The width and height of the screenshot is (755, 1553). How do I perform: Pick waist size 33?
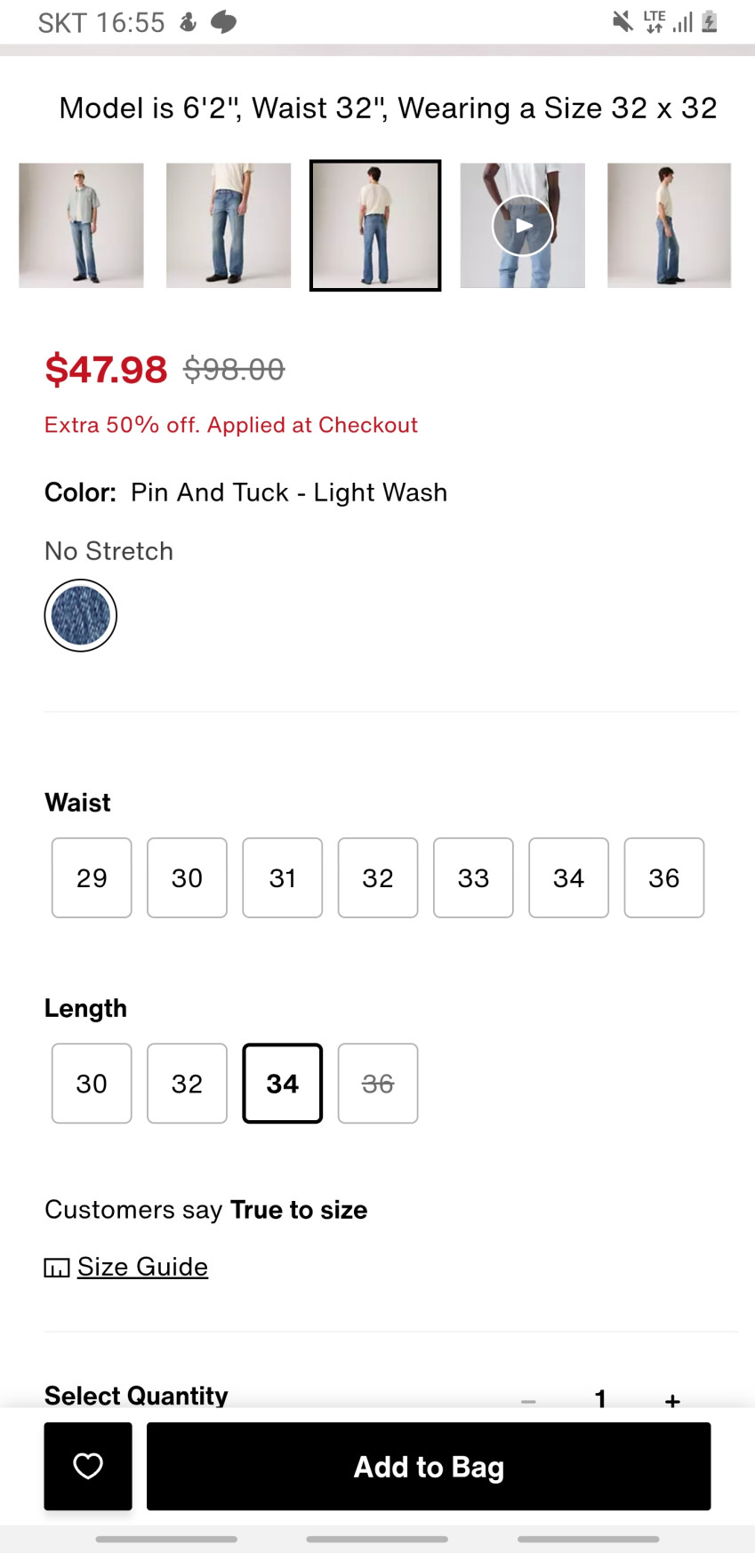point(473,877)
